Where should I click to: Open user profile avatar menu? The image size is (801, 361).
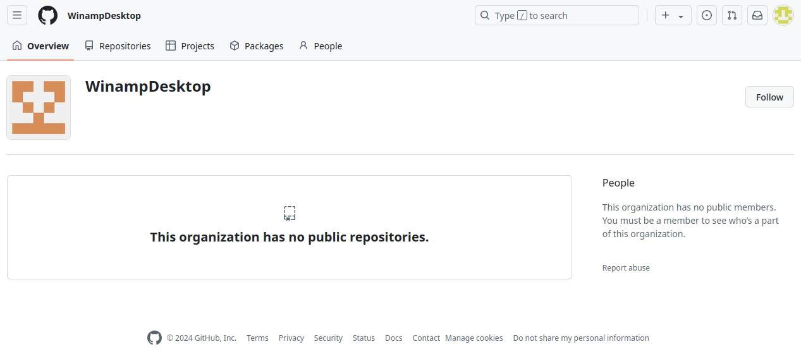click(x=783, y=15)
